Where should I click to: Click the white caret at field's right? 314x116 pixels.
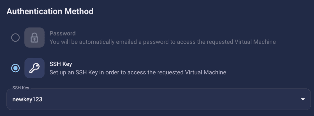[x=303, y=99]
